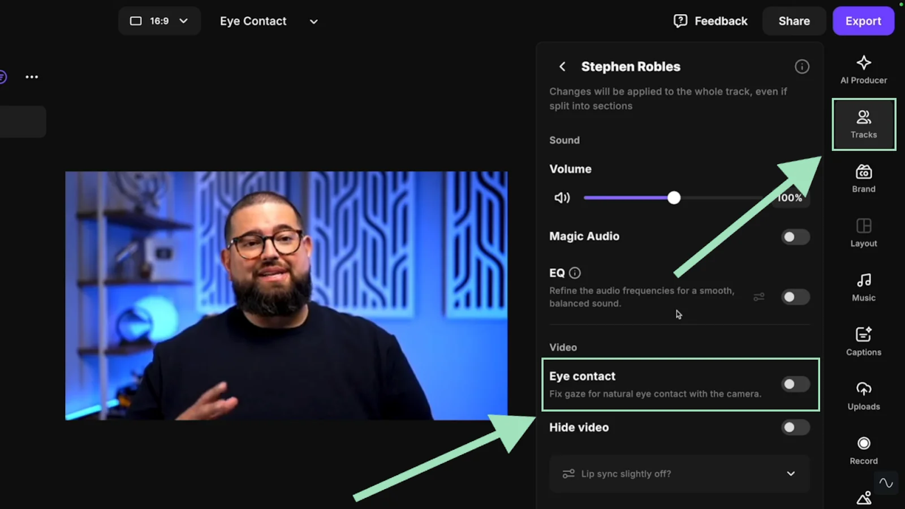Select the Tracks panel icon

tap(863, 123)
